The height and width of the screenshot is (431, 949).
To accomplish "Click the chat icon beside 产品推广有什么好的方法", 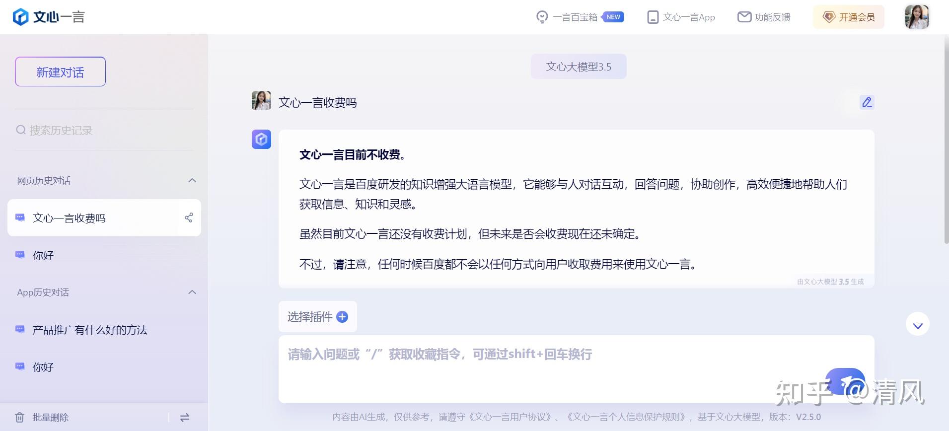I will click(x=20, y=329).
